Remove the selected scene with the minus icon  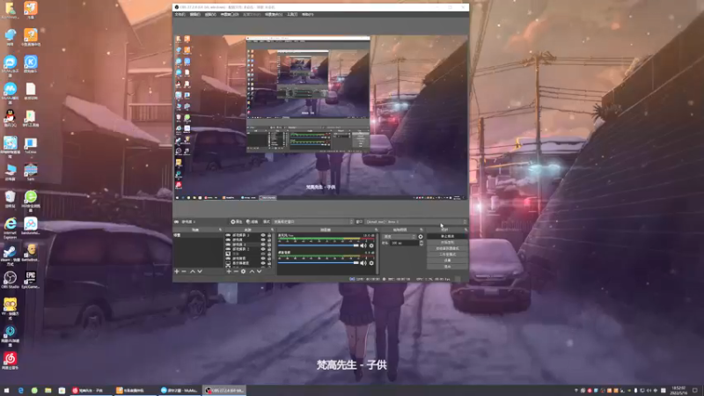(x=184, y=272)
